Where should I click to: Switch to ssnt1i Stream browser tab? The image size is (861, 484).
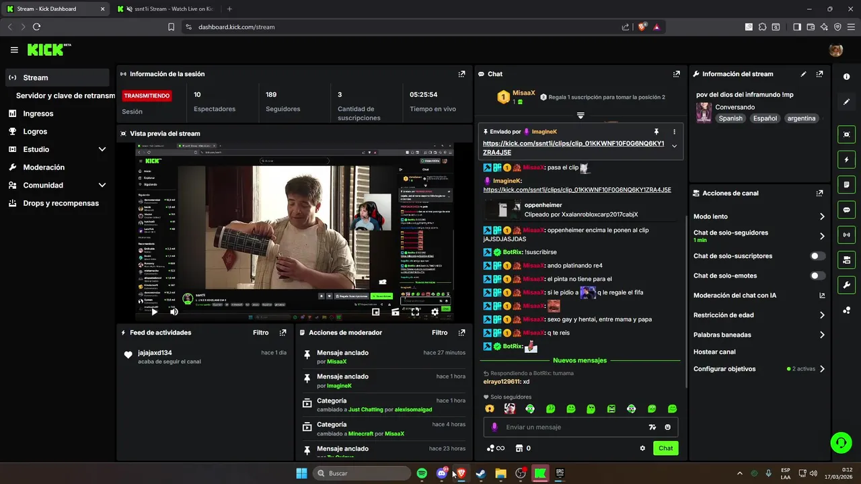pyautogui.click(x=165, y=9)
